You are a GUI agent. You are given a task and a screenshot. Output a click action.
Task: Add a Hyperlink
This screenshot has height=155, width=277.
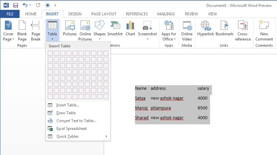tap(205, 28)
